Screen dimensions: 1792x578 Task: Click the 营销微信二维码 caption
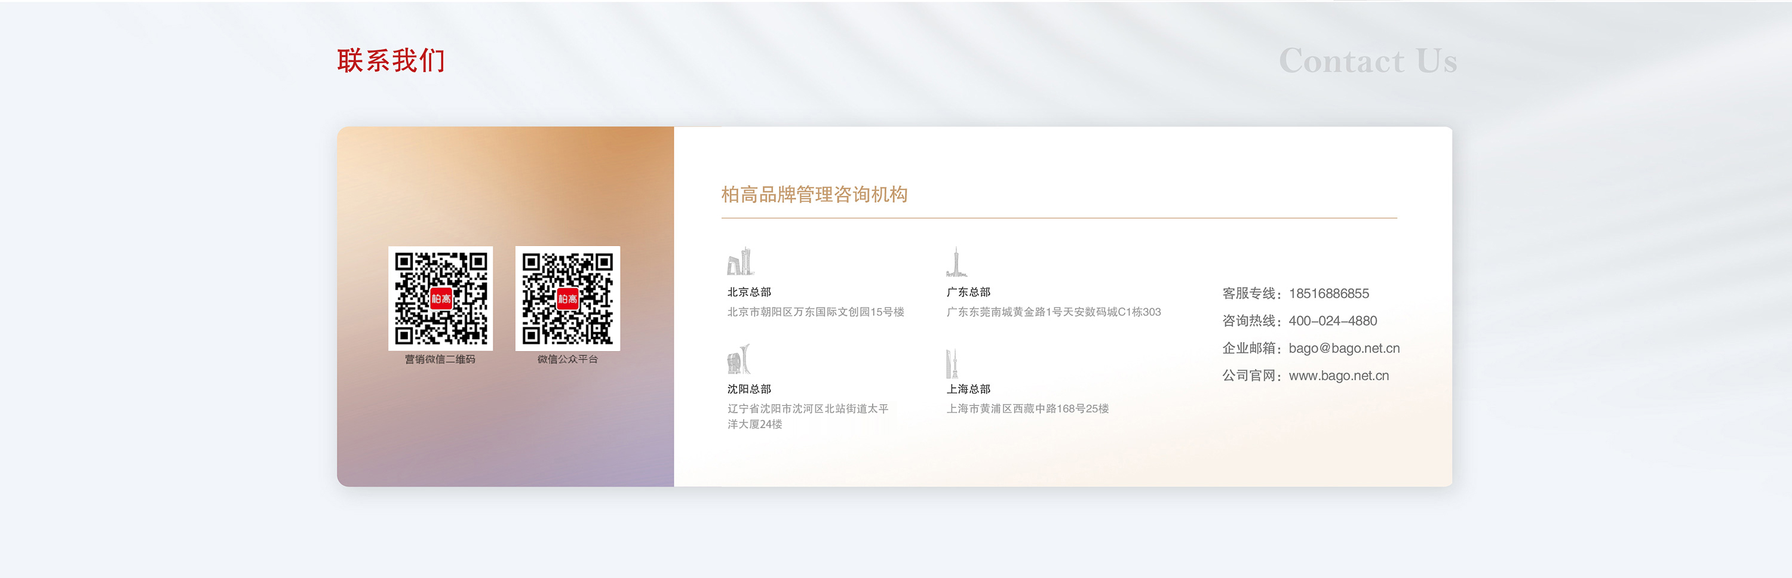pyautogui.click(x=440, y=359)
